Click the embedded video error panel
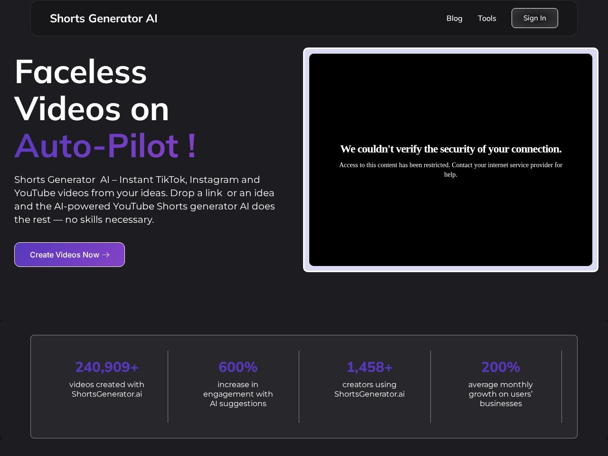608x456 pixels. 450,160
